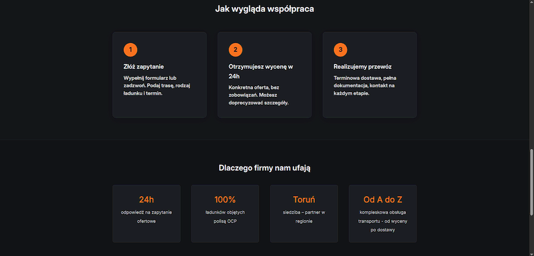The height and width of the screenshot is (256, 534).
Task: Click the orange "Od A do Z" statistic
Action: (383, 200)
